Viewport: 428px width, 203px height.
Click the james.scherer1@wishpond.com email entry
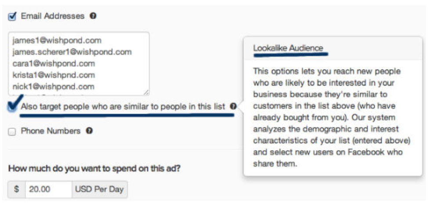coord(72,52)
